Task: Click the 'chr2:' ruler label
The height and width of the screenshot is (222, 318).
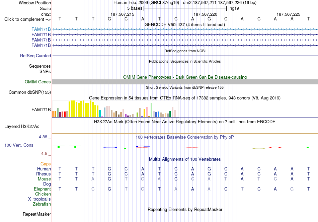Action: [46, 14]
